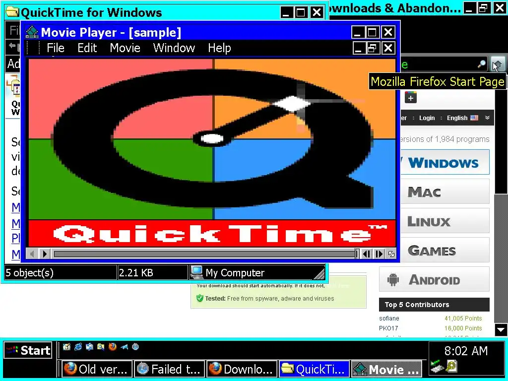Click the US flag icon
Screen dimensions: 508x381
point(474,118)
